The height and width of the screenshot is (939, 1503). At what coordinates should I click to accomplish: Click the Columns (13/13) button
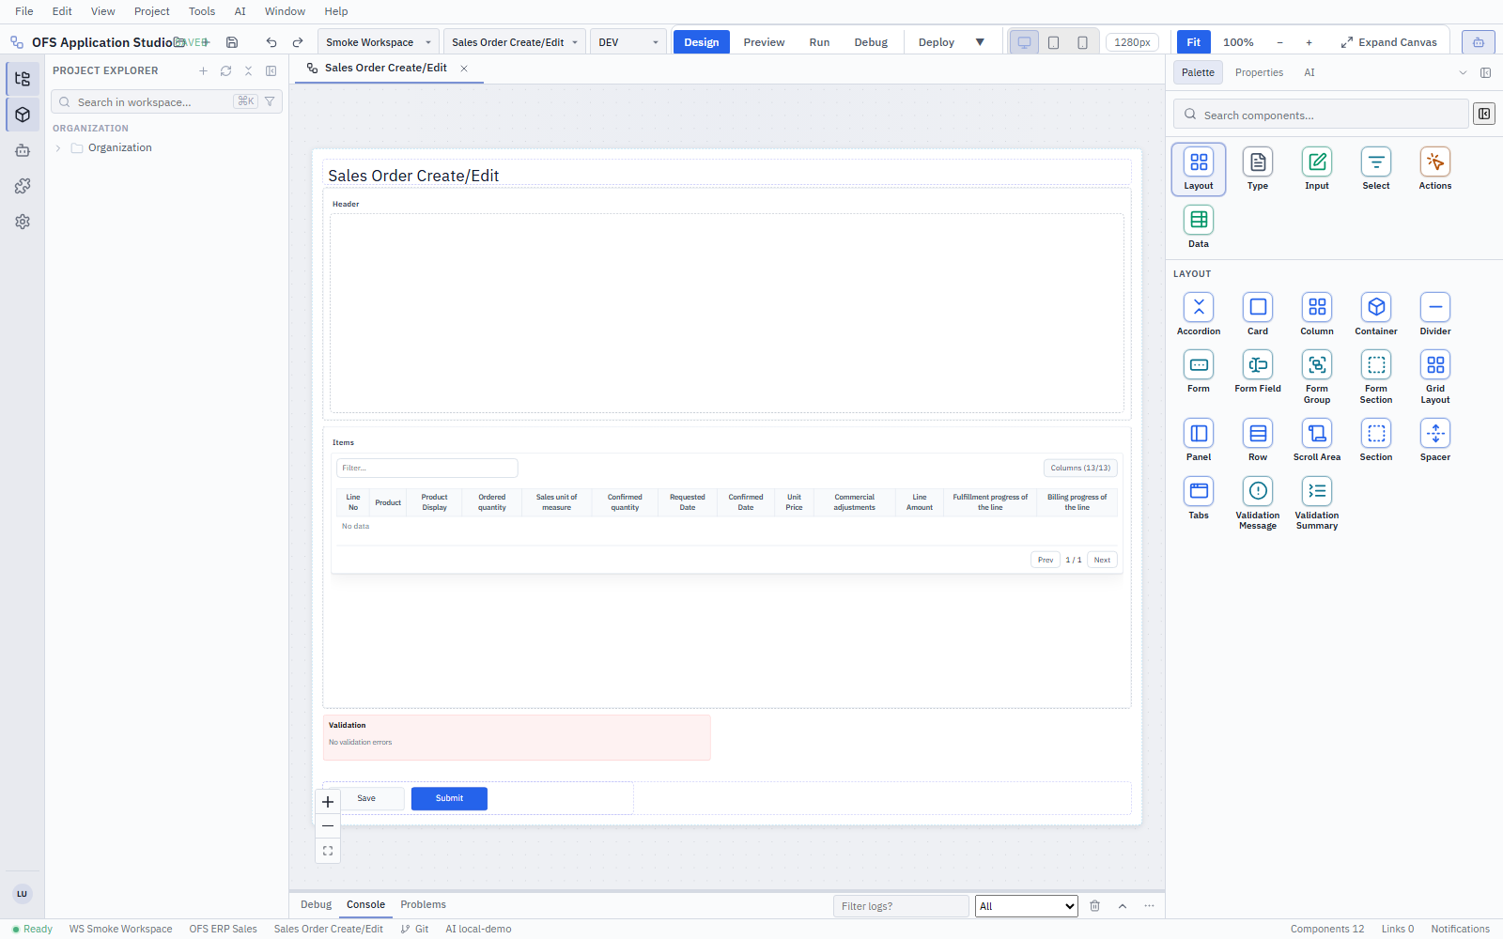pos(1080,468)
